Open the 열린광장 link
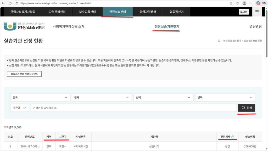268x151 pixels. [255, 26]
